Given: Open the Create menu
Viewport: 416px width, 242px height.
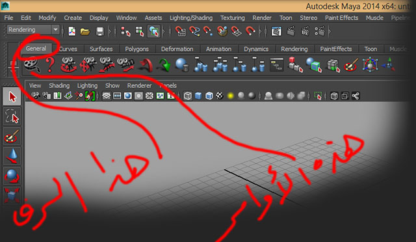Looking at the screenshot, I should (x=73, y=18).
